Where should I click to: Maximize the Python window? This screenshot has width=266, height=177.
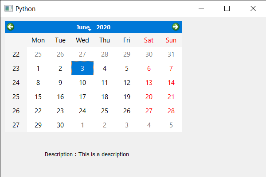click(227, 8)
